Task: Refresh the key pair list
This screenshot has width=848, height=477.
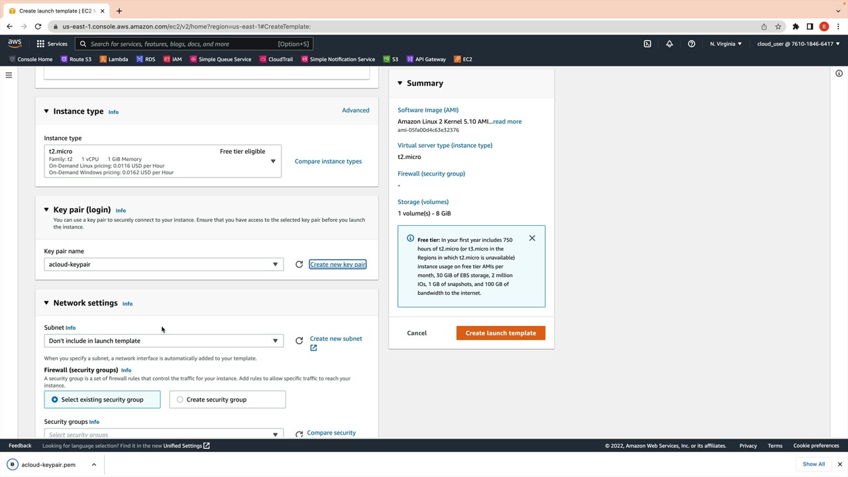Action: coord(299,264)
